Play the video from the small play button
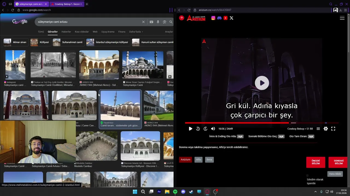The image size is (350, 196). pyautogui.click(x=191, y=129)
